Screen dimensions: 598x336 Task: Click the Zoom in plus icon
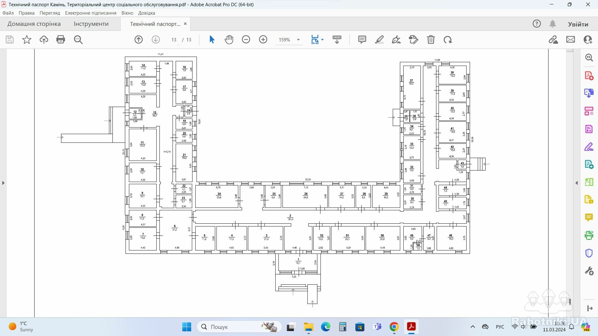pyautogui.click(x=263, y=40)
